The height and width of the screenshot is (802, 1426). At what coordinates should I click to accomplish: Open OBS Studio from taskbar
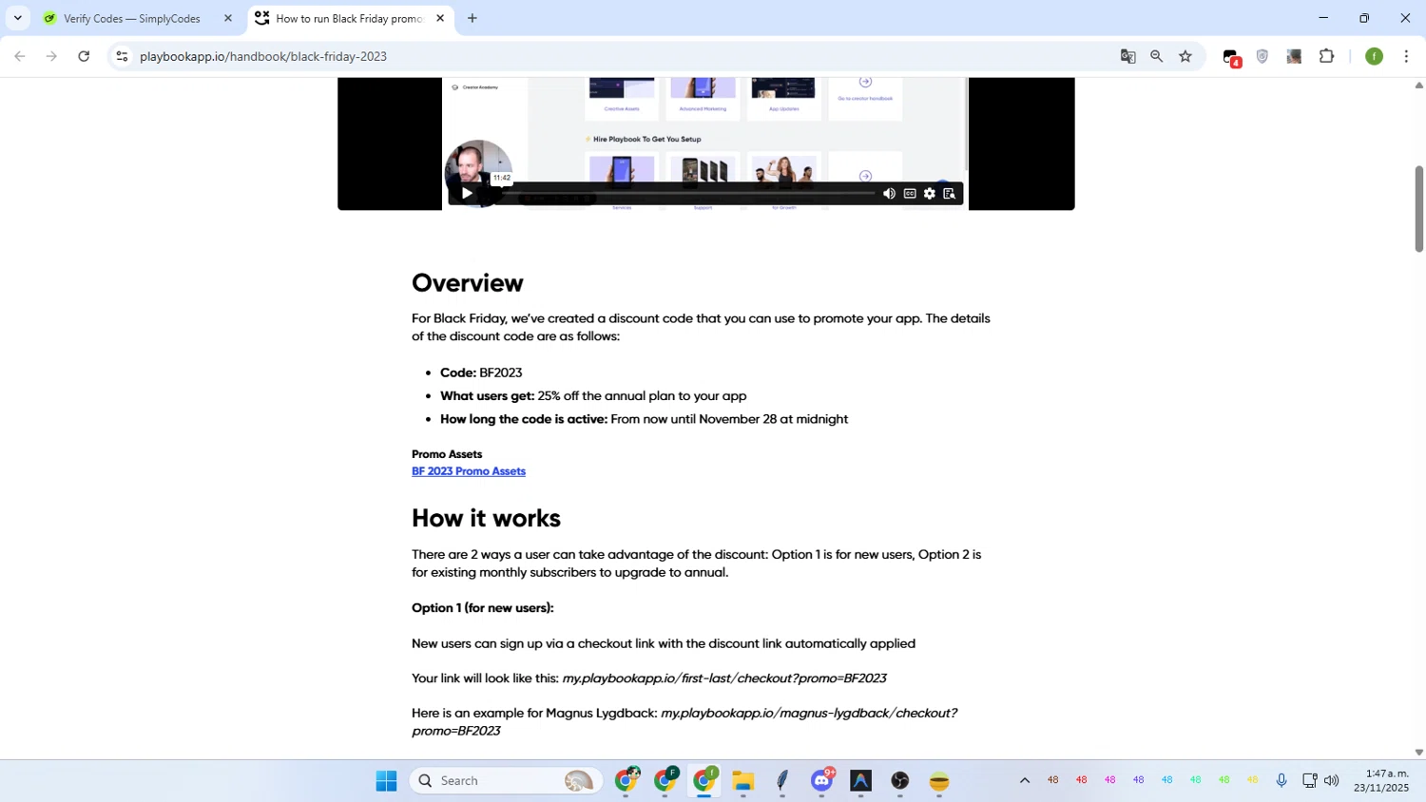[x=900, y=781]
